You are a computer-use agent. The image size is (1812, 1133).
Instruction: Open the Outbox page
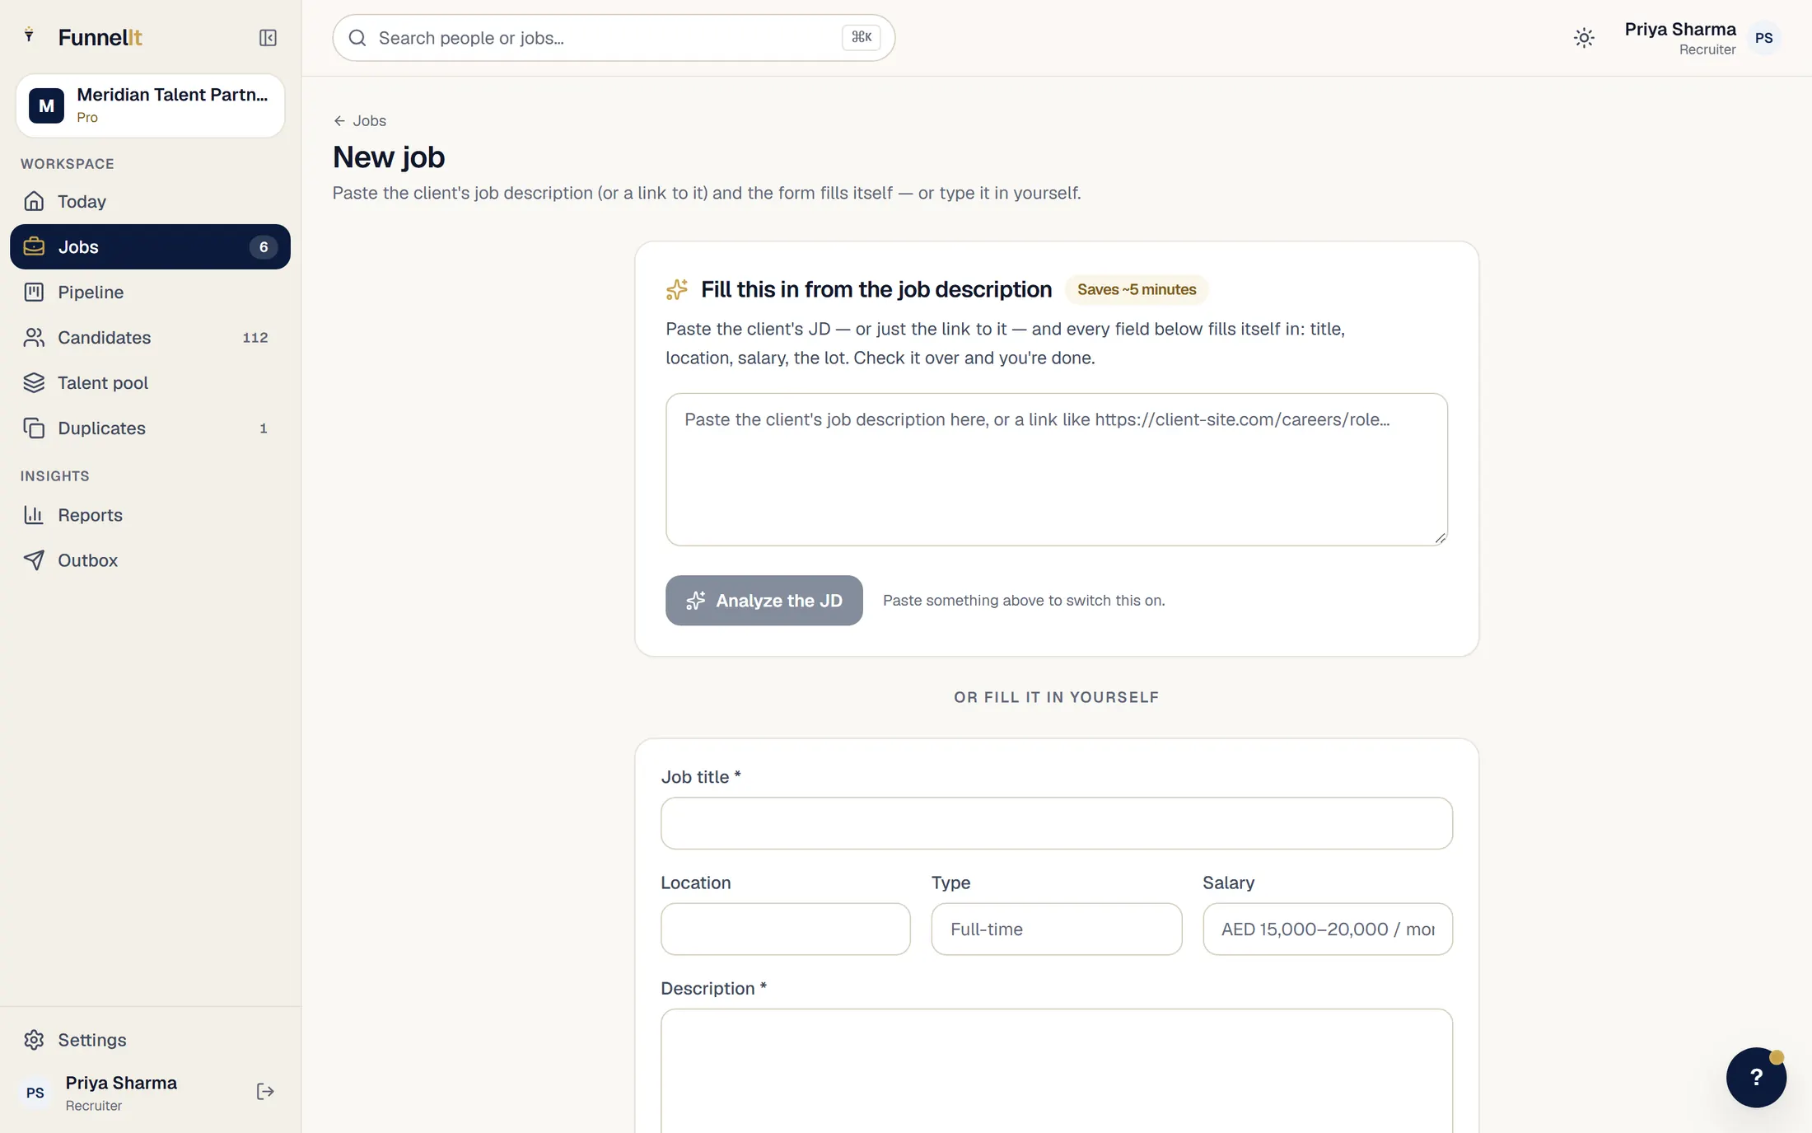point(150,559)
